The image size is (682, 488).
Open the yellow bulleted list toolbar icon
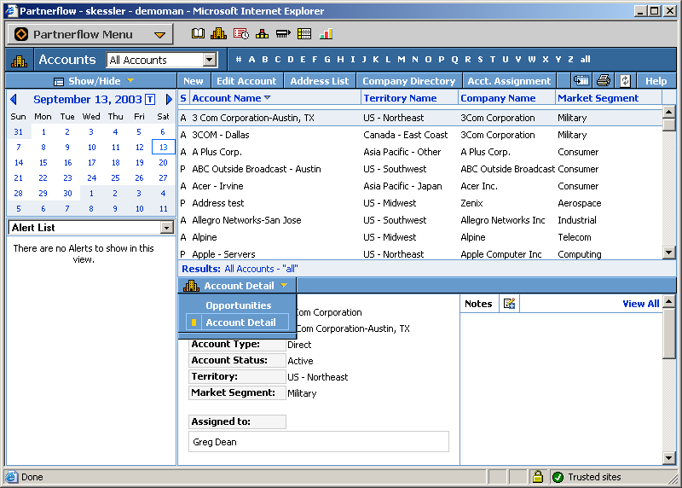click(304, 33)
